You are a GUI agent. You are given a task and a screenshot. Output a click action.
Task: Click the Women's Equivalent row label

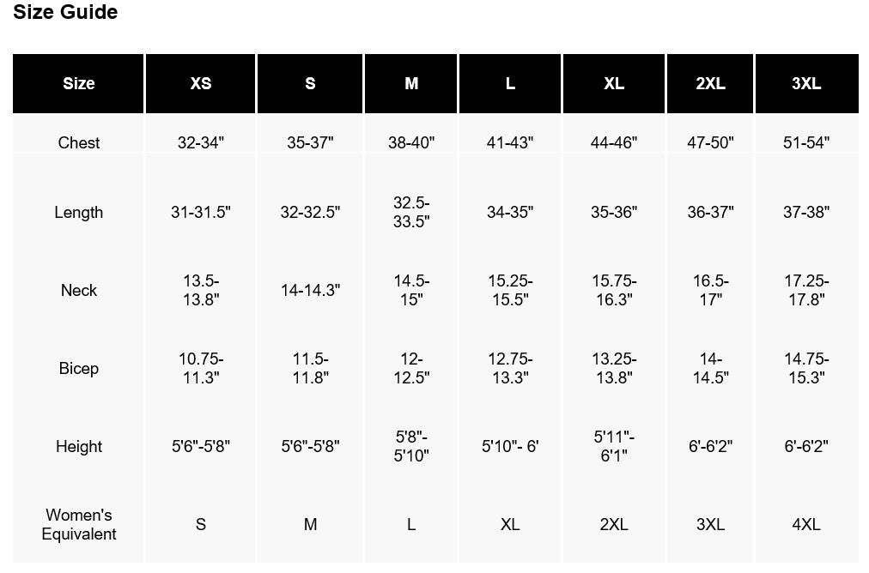(79, 525)
